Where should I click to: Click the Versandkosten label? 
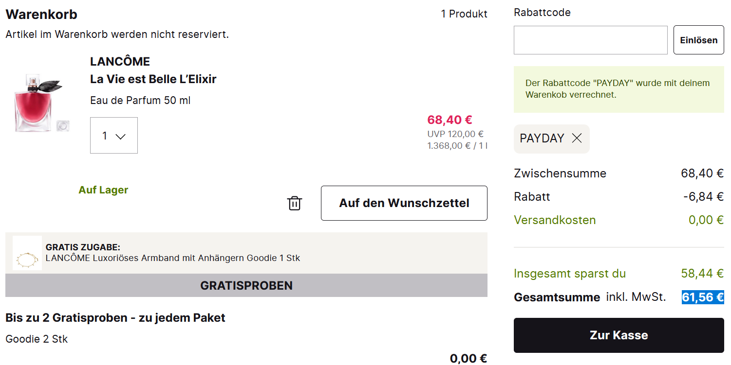[x=555, y=220]
